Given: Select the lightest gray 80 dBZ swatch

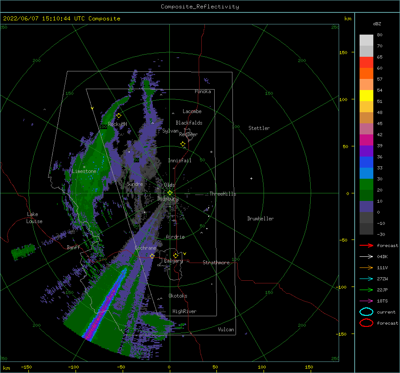Looking at the screenshot, I should (366, 40).
